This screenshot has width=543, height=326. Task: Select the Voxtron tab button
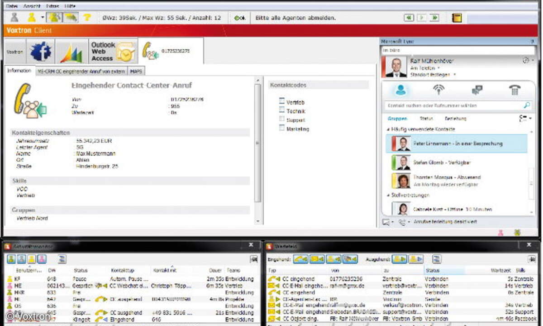click(x=14, y=52)
